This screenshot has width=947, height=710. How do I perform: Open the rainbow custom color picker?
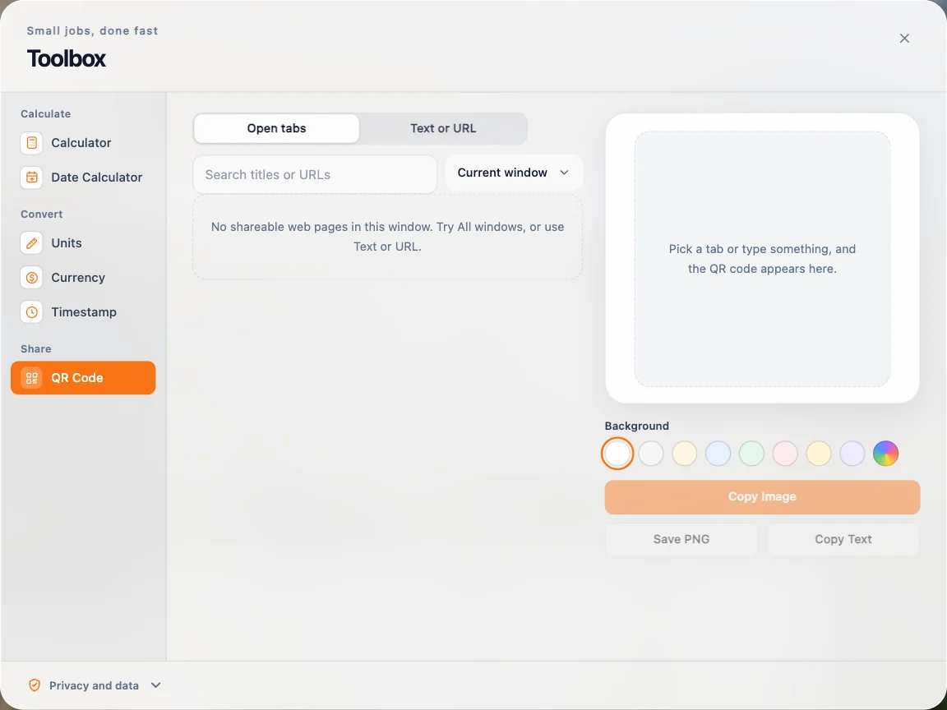(885, 454)
